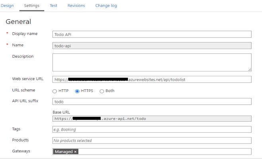Click the Display name label
This screenshot has height=159, width=262.
point(25,34)
